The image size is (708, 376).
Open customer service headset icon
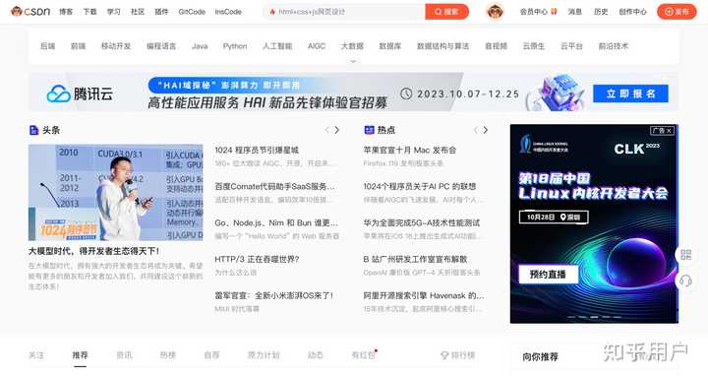click(685, 281)
